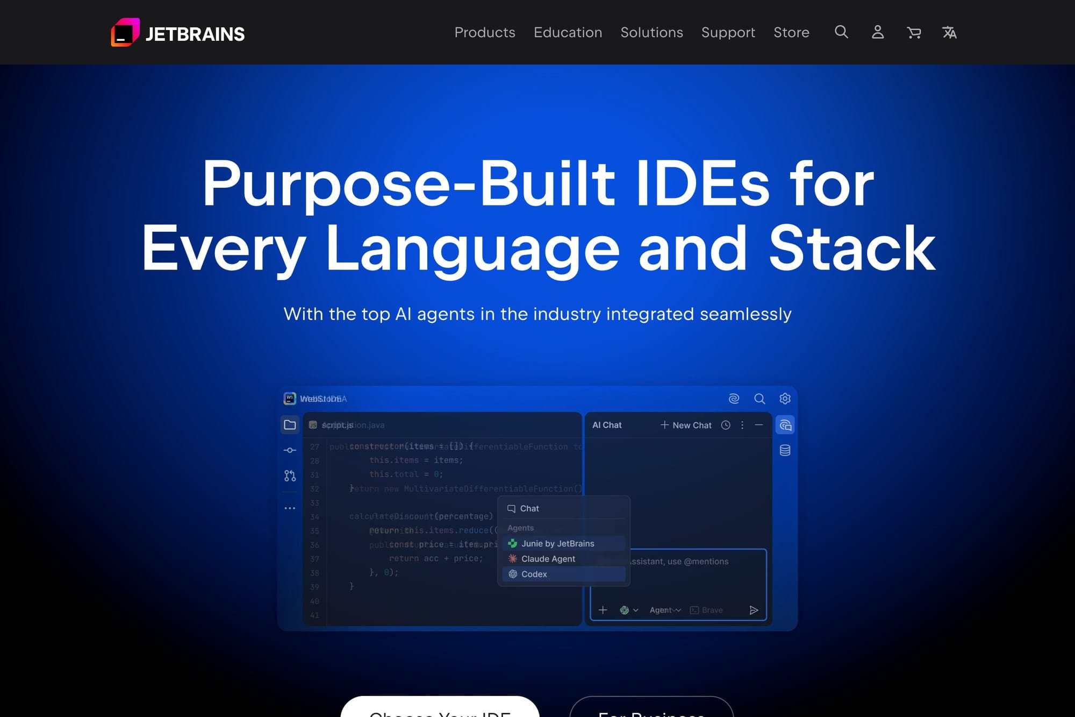Open AI Chat options kebab menu
Viewport: 1075px width, 717px height.
coord(742,425)
